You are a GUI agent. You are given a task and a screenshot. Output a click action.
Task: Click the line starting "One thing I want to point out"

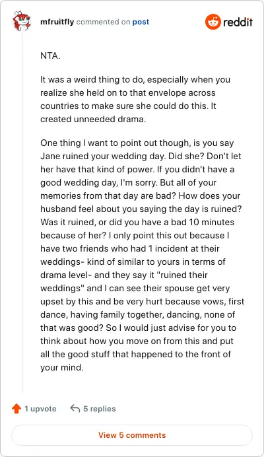[x=137, y=143]
